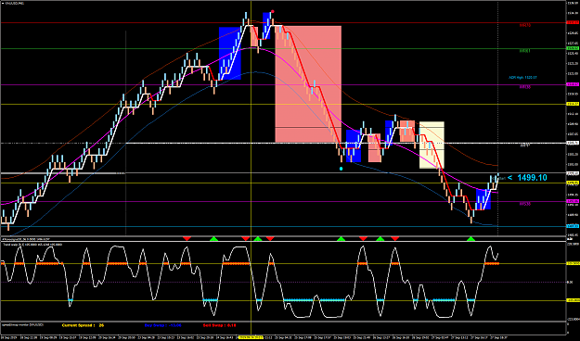The image size is (580, 341).
Task: Select the large salmon sell-zone rectangle
Action: [308, 84]
